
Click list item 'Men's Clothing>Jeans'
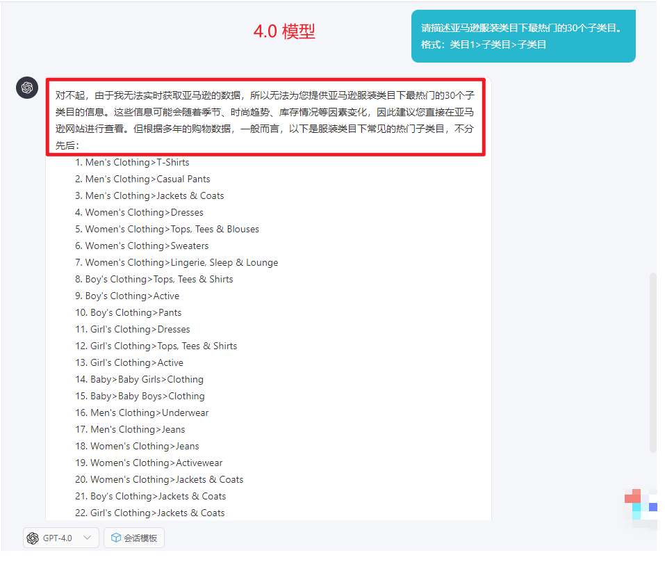130,429
